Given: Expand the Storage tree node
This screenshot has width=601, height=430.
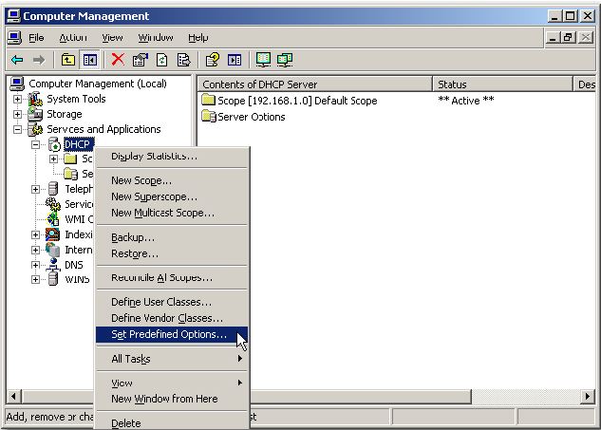Looking at the screenshot, I should point(17,114).
